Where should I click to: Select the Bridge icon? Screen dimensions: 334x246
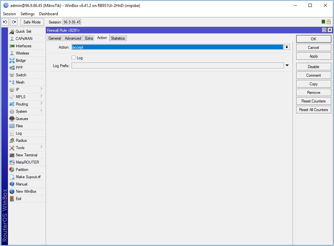[x=12, y=61]
